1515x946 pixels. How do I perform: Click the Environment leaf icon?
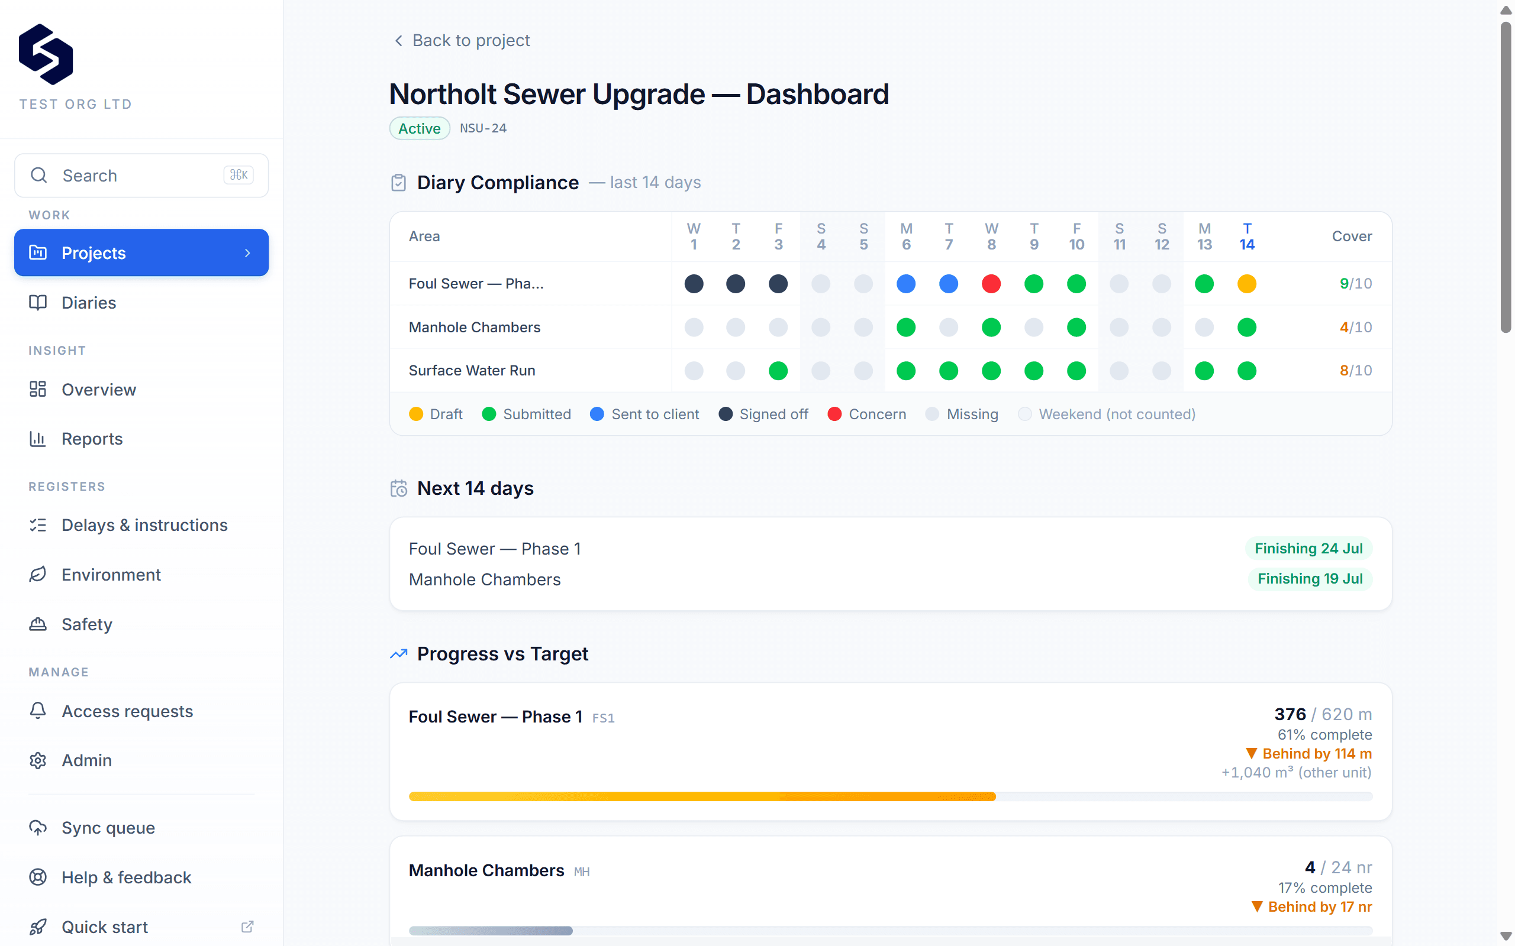[x=38, y=574]
